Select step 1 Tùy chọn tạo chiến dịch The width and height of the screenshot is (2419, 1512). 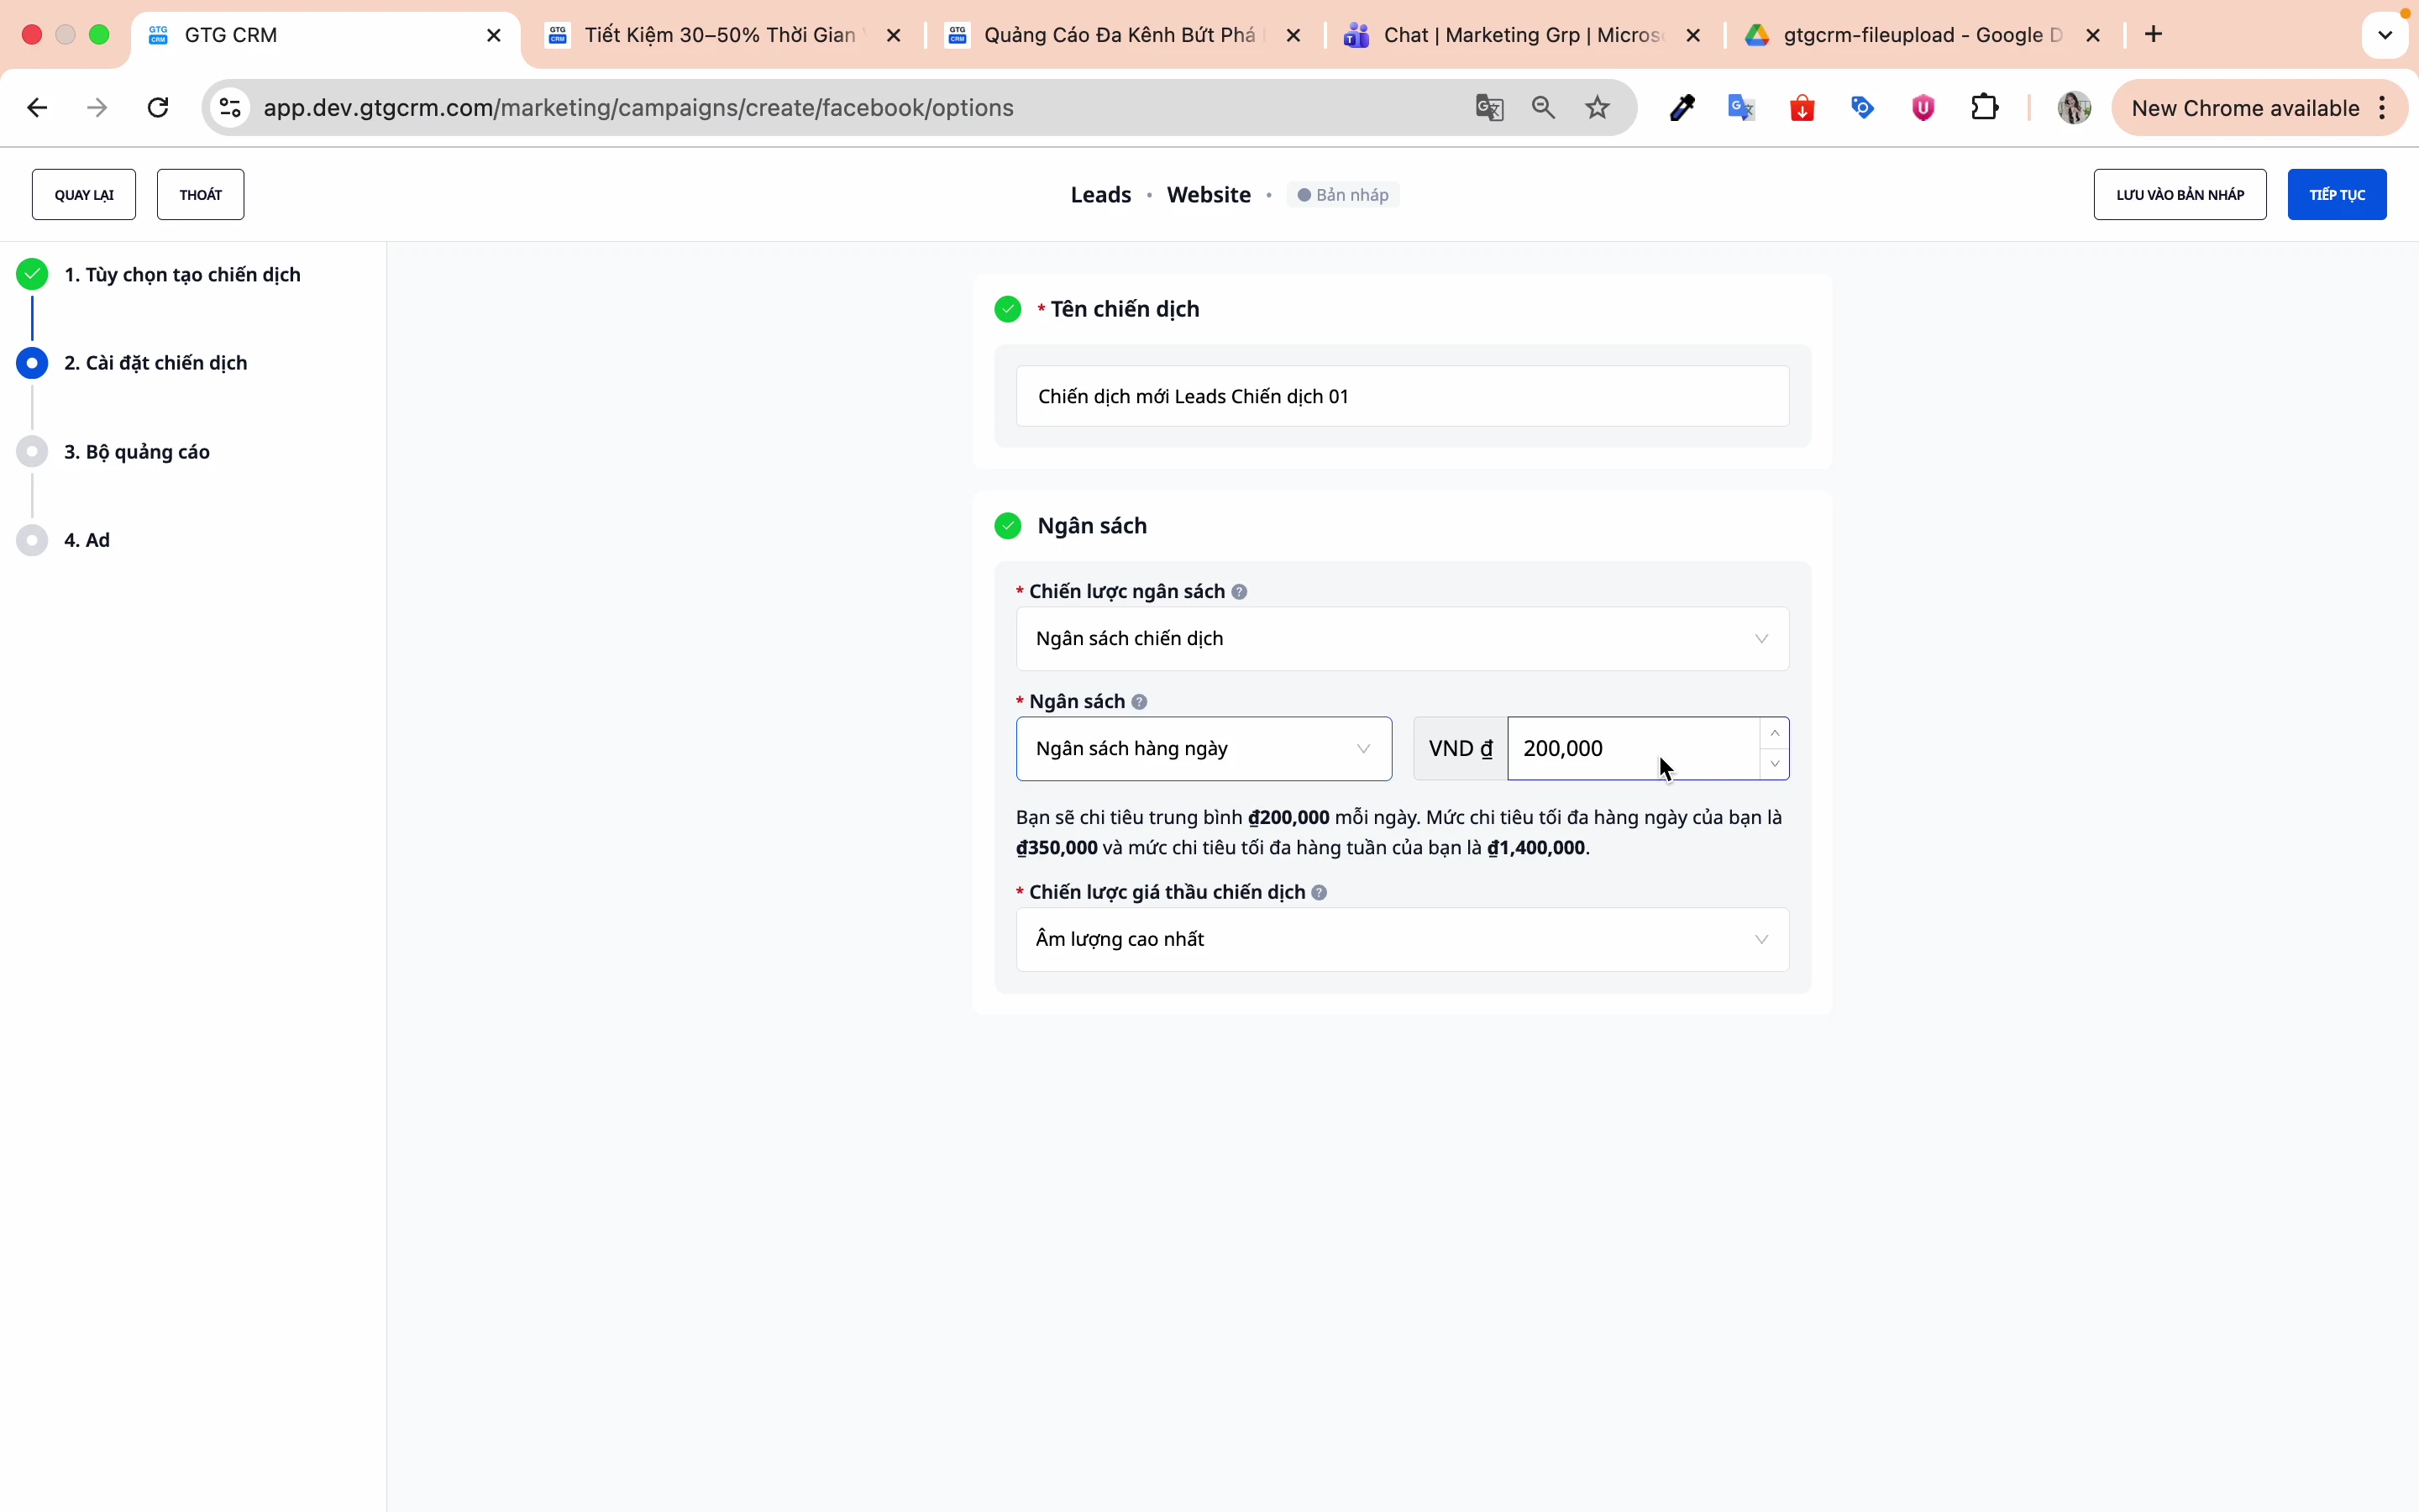coord(182,275)
